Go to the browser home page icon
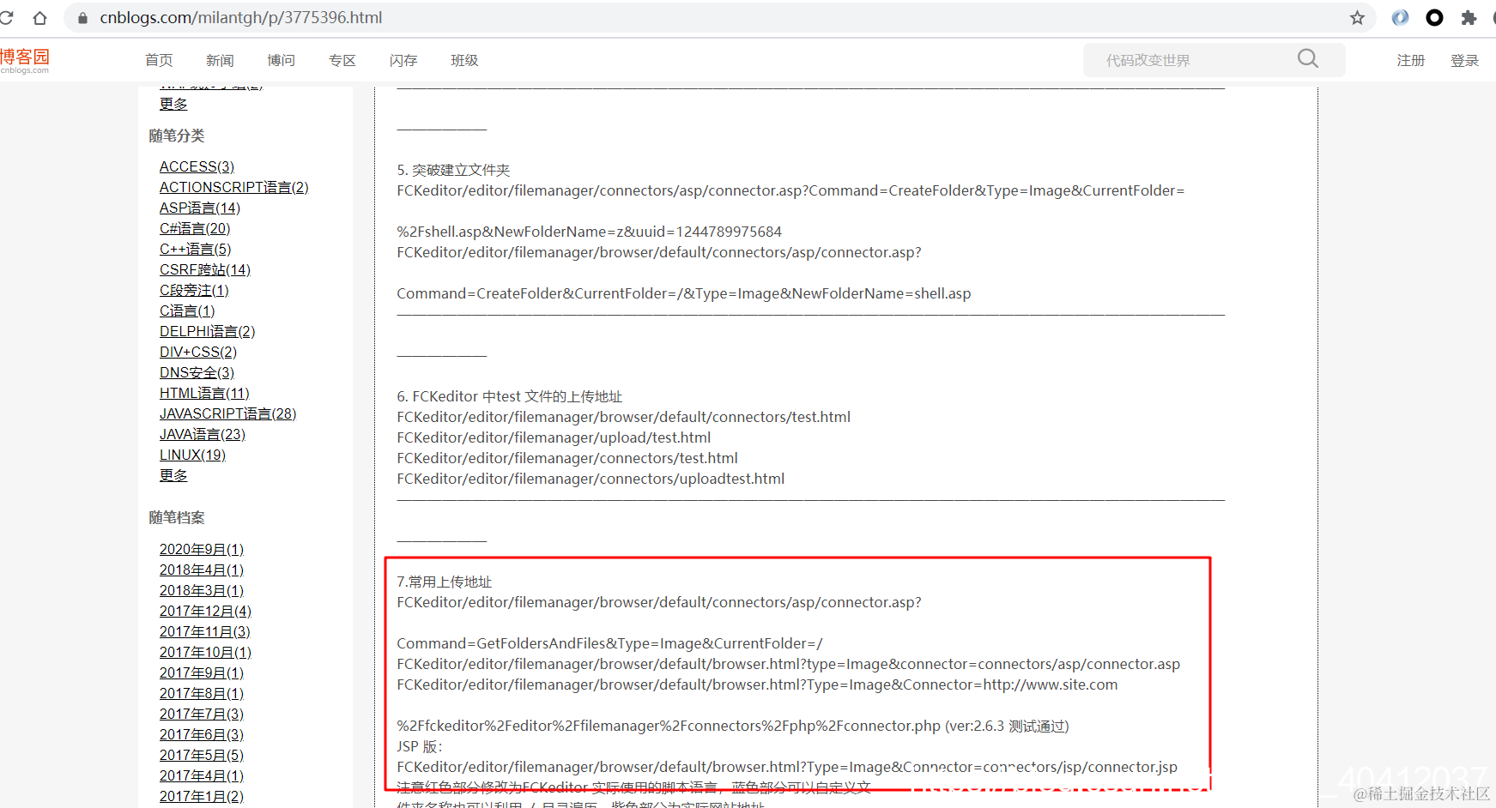This screenshot has width=1496, height=808. [x=39, y=17]
